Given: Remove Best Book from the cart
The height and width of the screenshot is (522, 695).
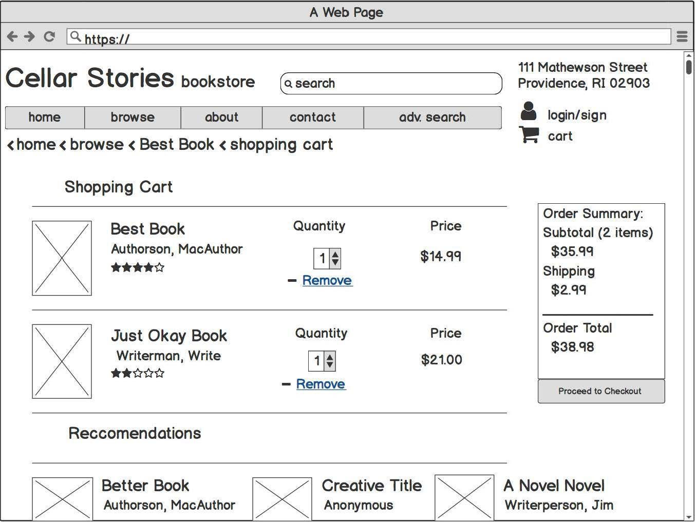Looking at the screenshot, I should click(327, 281).
